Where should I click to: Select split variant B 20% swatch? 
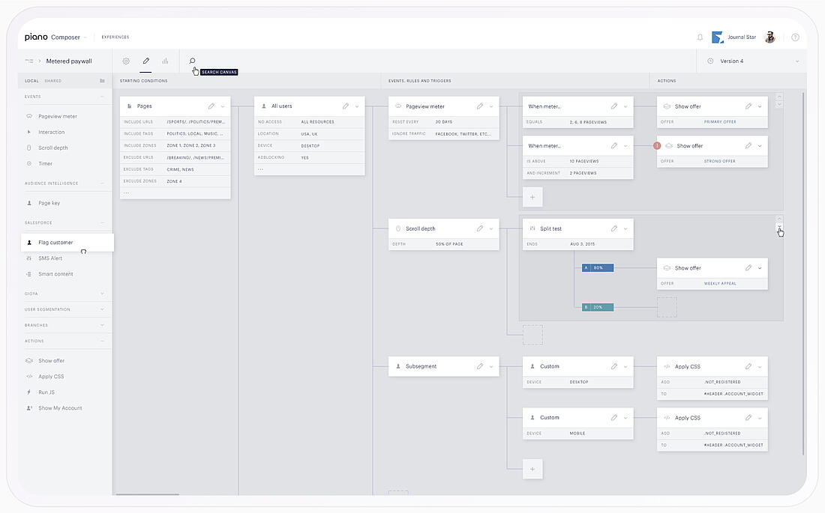[598, 307]
